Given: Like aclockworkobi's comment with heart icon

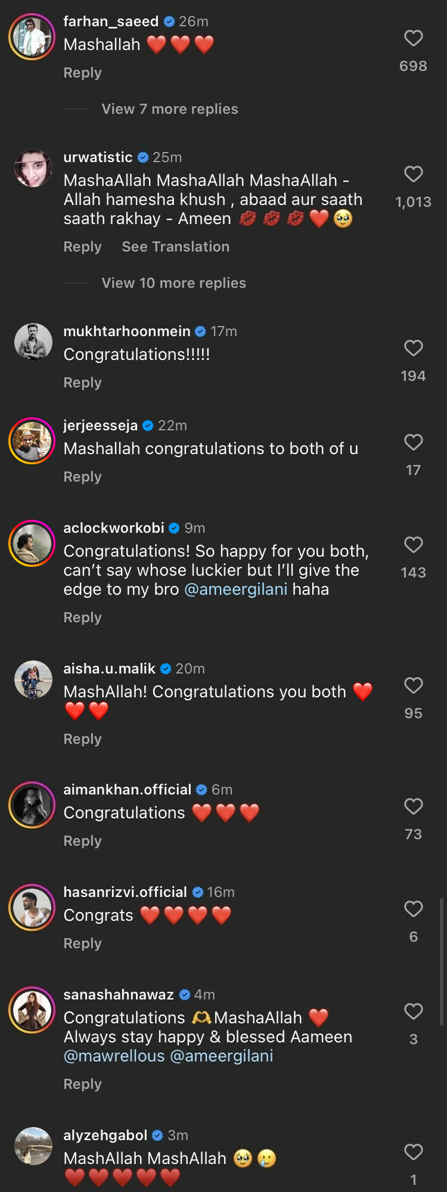Looking at the screenshot, I should [413, 545].
